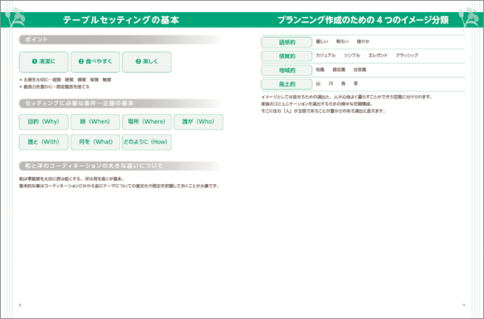Screen dimensions: 484x319
Task: Click the line starting with '創造力を豊かに'
Action: pyautogui.click(x=55, y=87)
